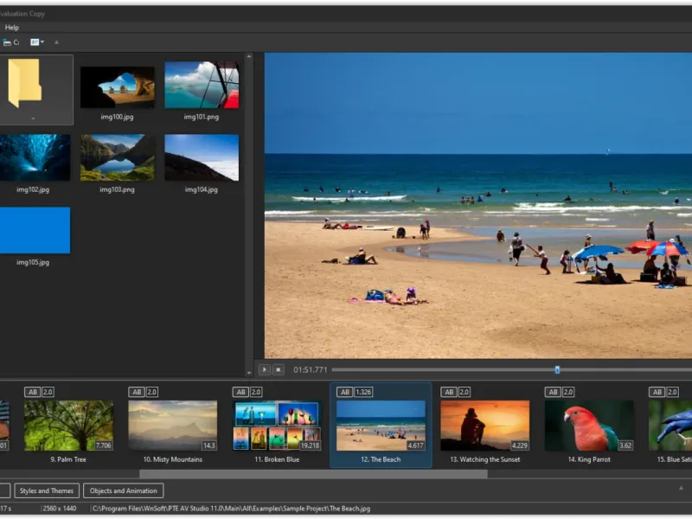692x519 pixels.
Task: Click the beach preview image
Action: pyautogui.click(x=478, y=206)
